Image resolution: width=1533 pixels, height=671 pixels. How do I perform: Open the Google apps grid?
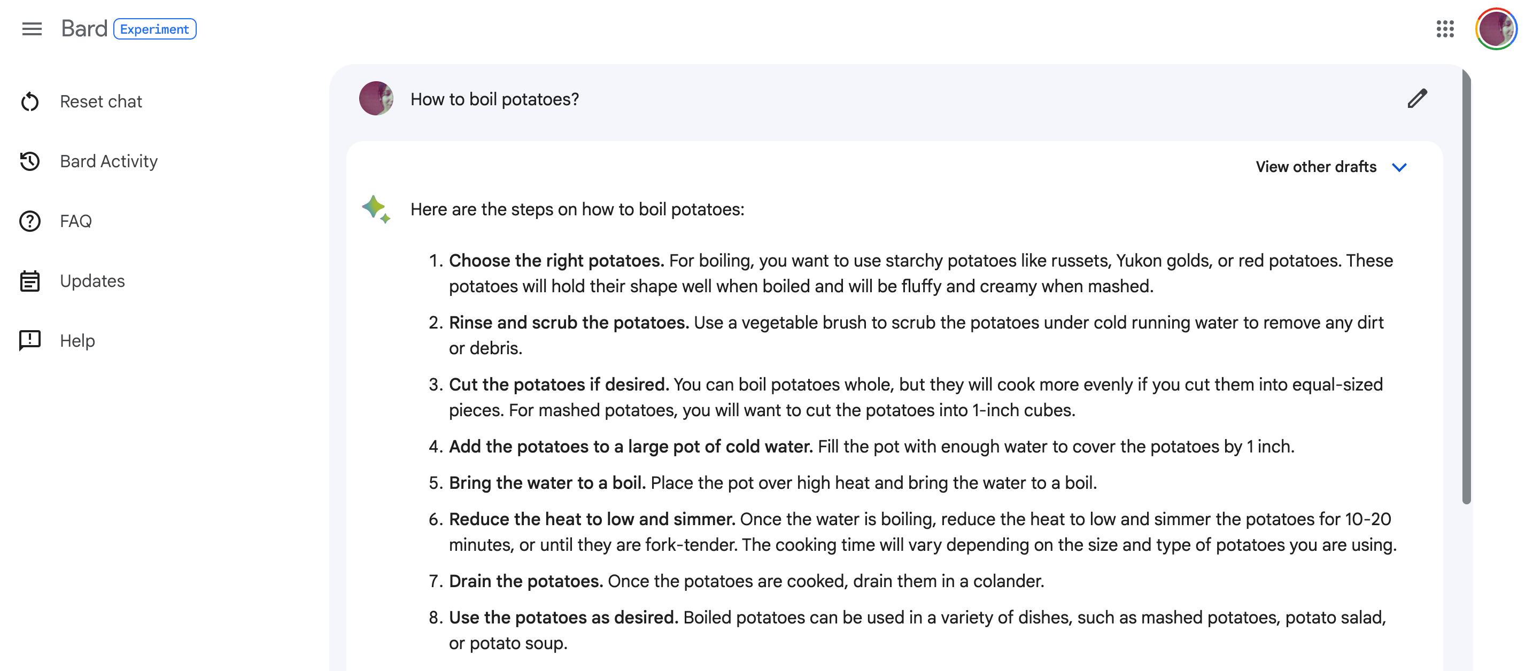point(1445,28)
